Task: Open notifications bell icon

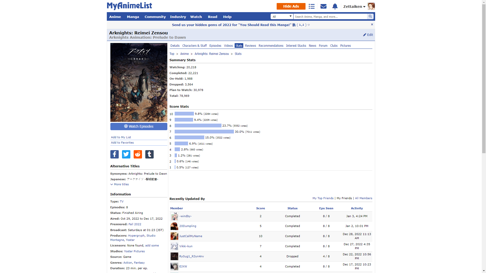Action: click(x=335, y=6)
